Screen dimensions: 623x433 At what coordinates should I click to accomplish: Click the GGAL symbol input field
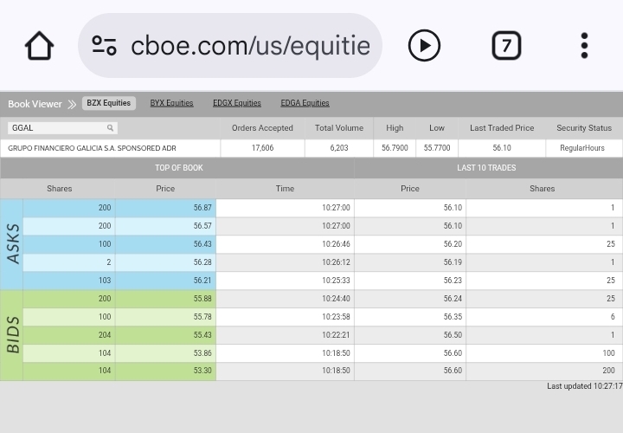pos(56,128)
